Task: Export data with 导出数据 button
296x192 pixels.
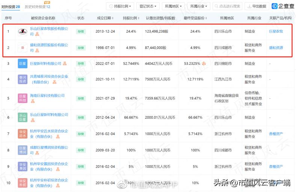Action: point(257,6)
